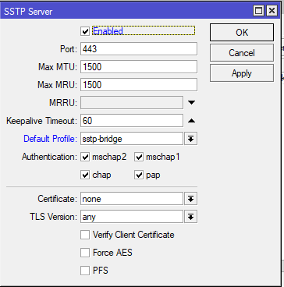Click the 'Keepalive Timeout:' label
The height and width of the screenshot is (287, 284).
pos(42,121)
